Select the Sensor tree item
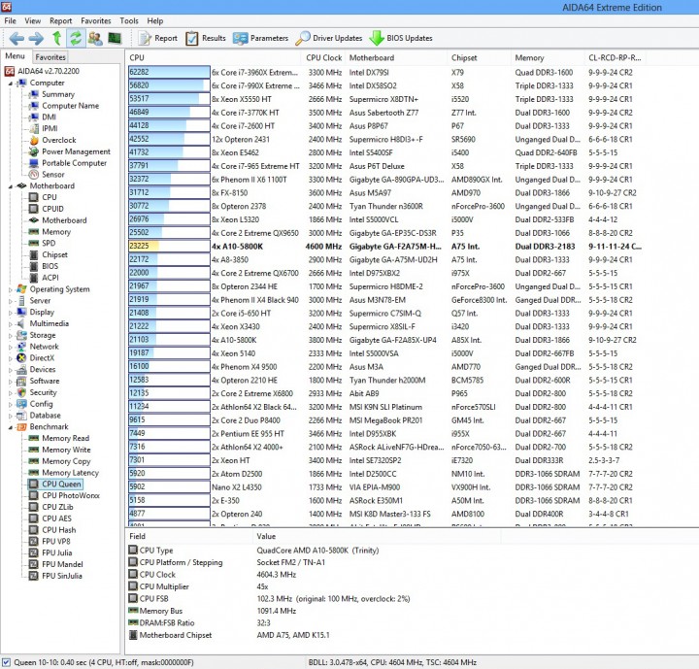Viewport: 699px width, 669px height. click(53, 175)
